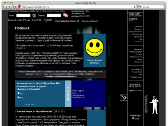Viewport: 168px width, 126px height.
Task: Open Чат in the sidebar menu
Action: [x=140, y=75]
